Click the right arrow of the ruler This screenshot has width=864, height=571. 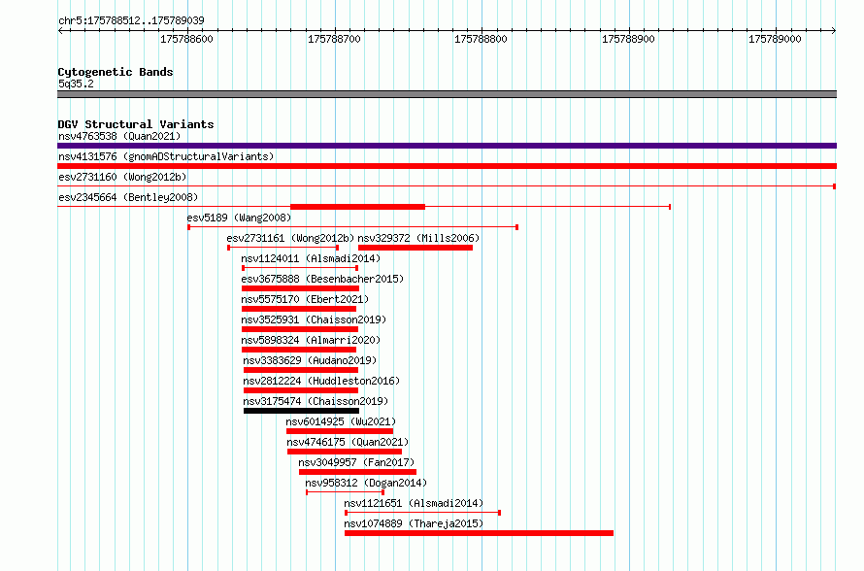[834, 31]
